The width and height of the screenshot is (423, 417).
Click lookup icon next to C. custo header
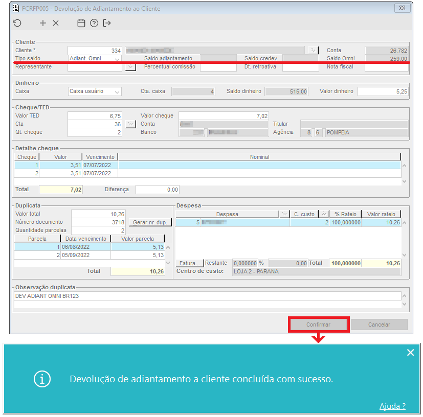click(x=324, y=214)
